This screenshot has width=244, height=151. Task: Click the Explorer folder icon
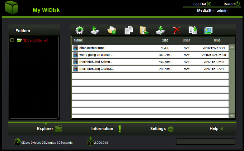click(58, 128)
